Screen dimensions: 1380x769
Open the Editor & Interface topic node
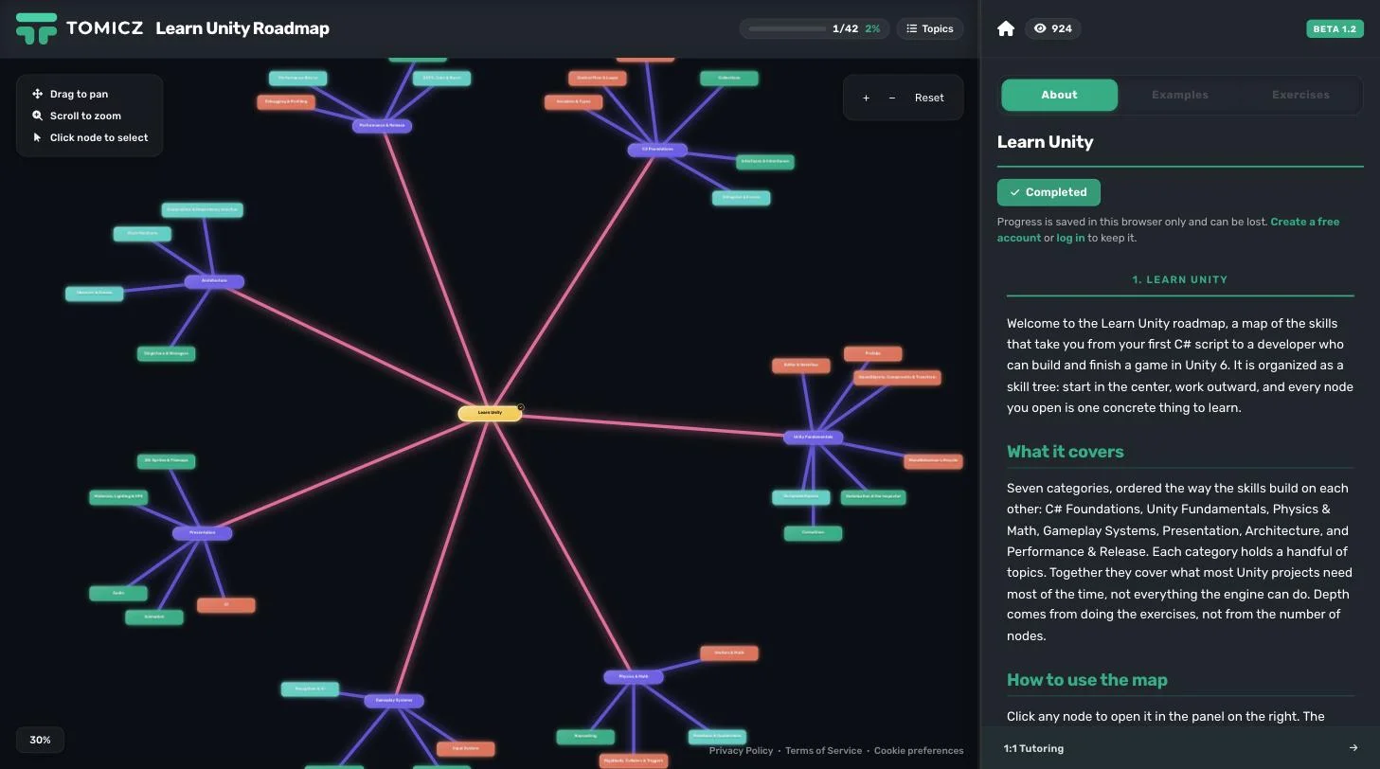click(800, 365)
